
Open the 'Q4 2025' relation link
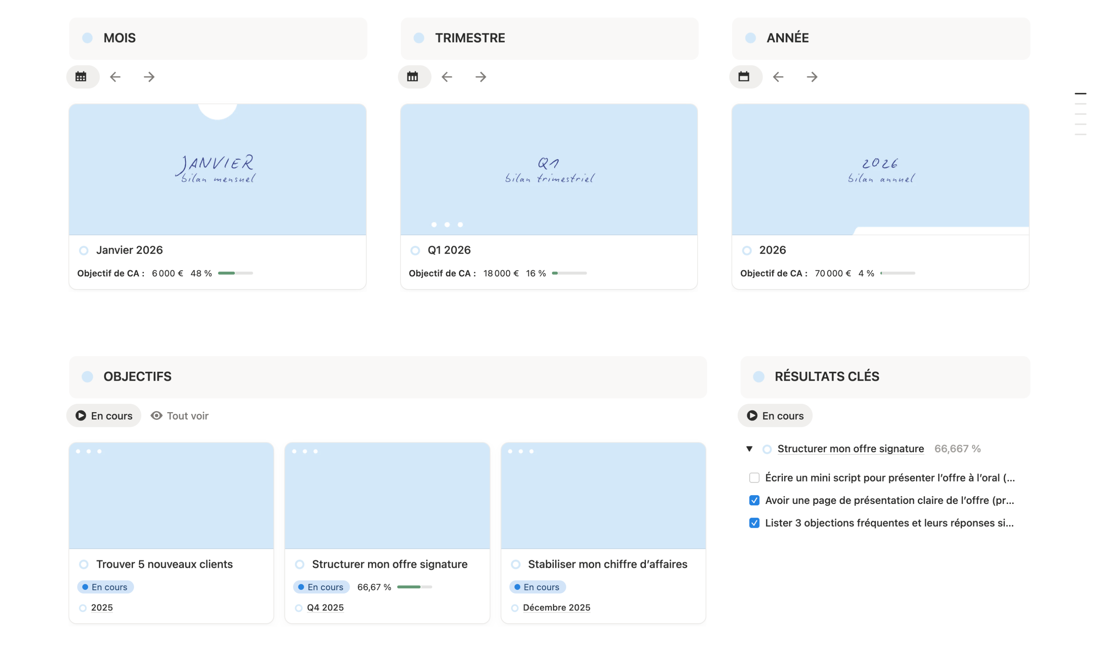coord(326,608)
